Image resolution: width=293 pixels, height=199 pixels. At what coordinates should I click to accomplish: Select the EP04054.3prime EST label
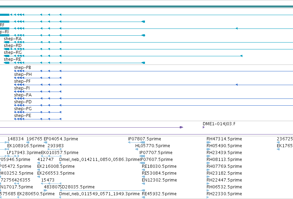[x=61, y=139]
